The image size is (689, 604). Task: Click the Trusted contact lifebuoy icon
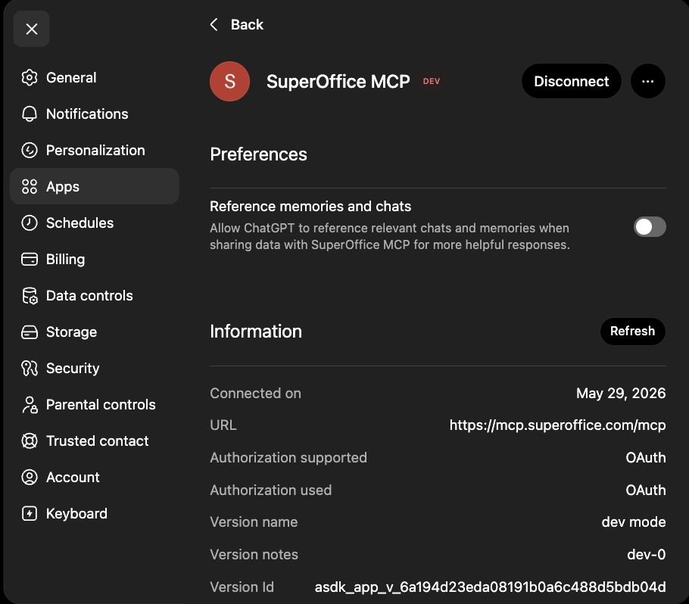tap(30, 441)
